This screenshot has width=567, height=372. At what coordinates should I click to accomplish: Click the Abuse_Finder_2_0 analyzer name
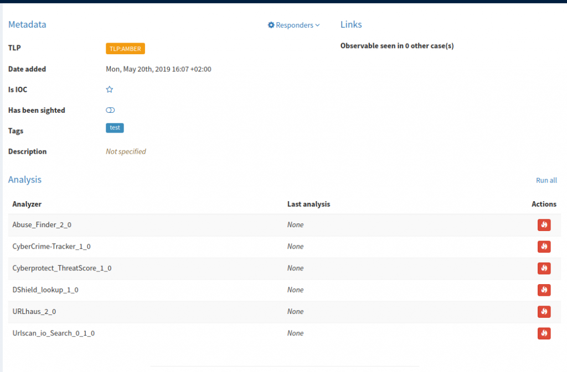pos(42,225)
